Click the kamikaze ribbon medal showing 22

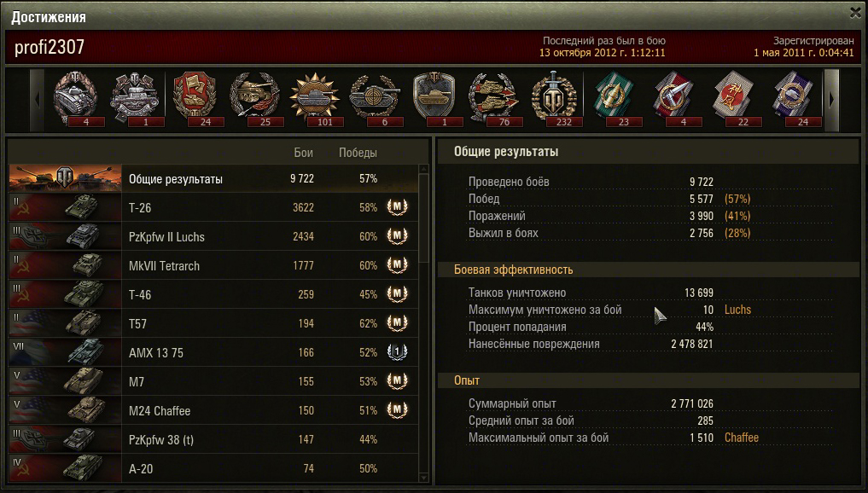pos(733,98)
